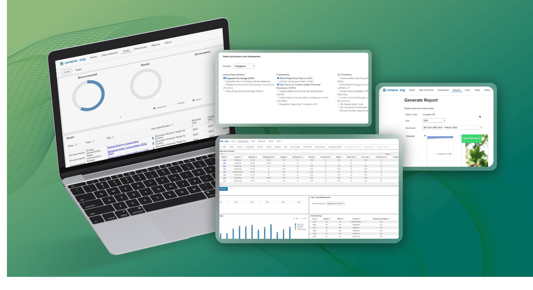Toggle the Hong Kong legend swatch on energy chart
The height and width of the screenshot is (290, 533).
click(x=295, y=224)
